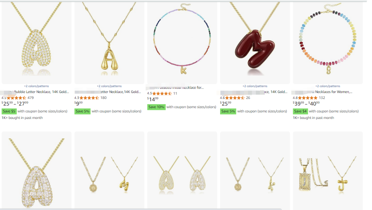Open the baguette crystal letter A necklace
The image size is (372, 210).
37,171
